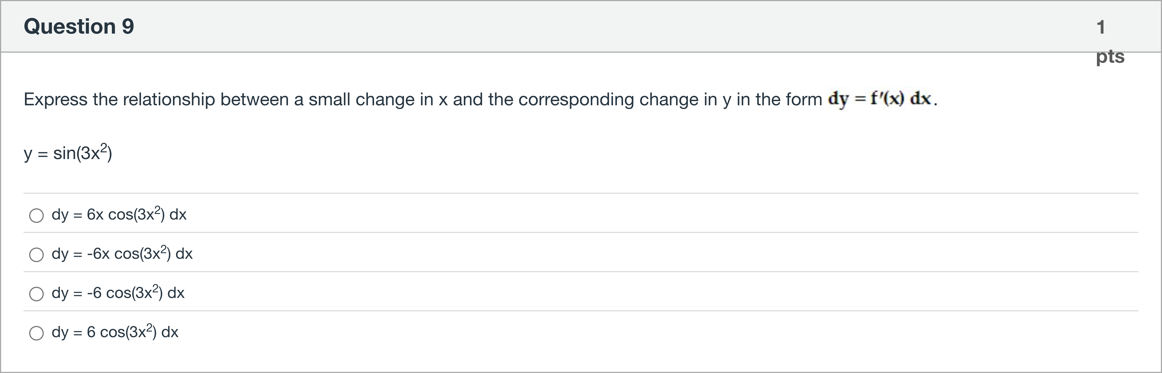Click the trailing "dx" in the last answer option

click(170, 332)
